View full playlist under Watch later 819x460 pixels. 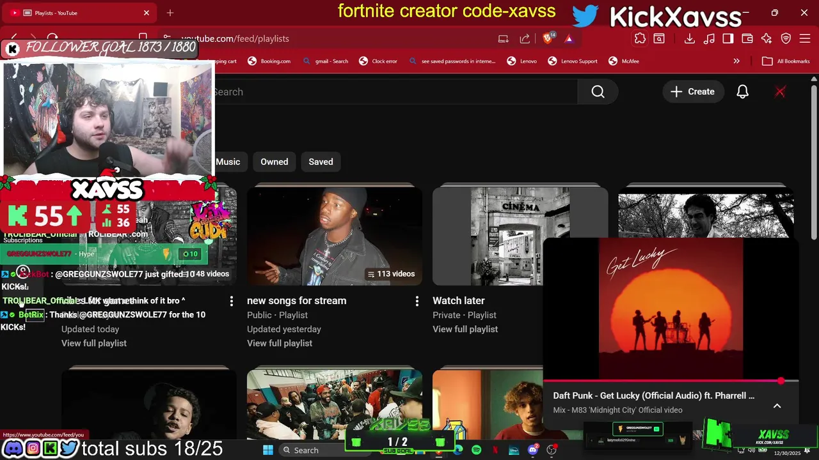[465, 329]
